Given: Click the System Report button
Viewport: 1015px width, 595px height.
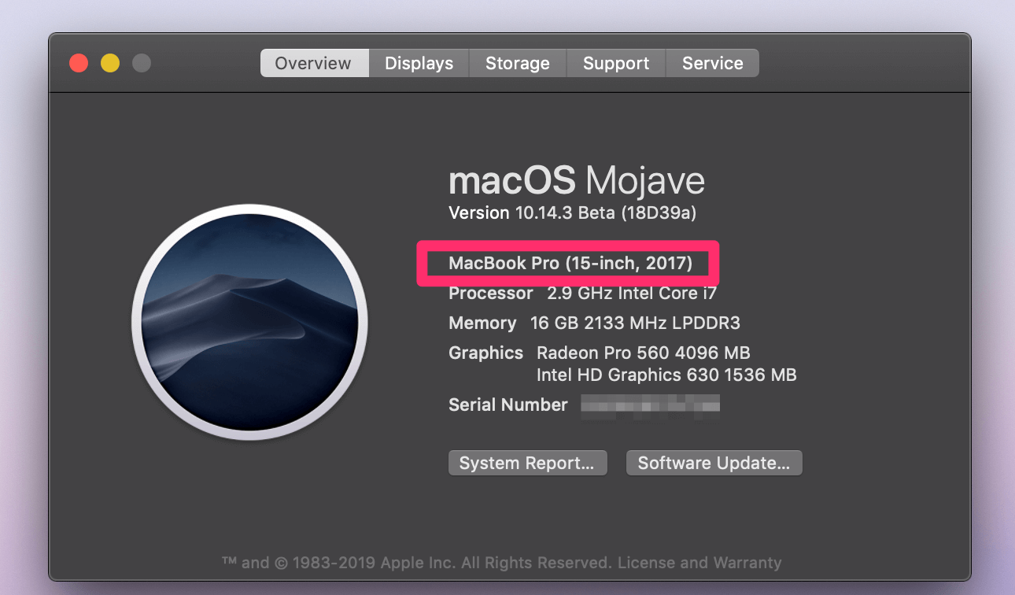Looking at the screenshot, I should pos(527,463).
